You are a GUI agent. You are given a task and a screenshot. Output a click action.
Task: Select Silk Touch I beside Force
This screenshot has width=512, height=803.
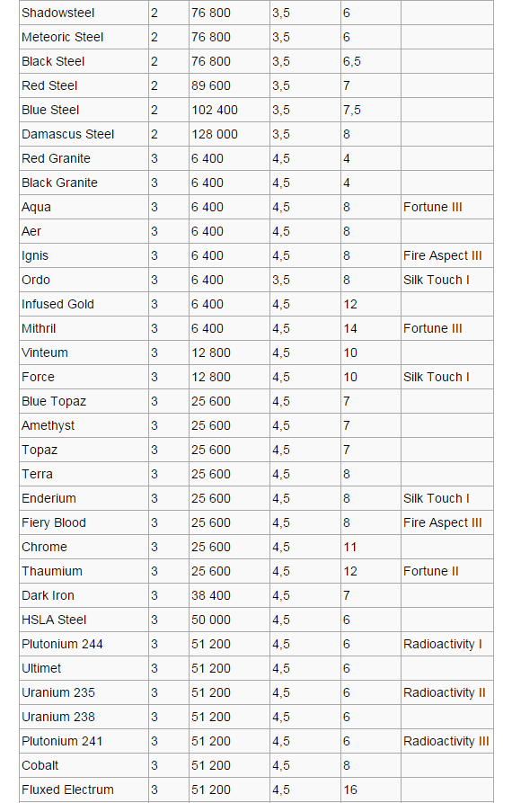coord(437,377)
